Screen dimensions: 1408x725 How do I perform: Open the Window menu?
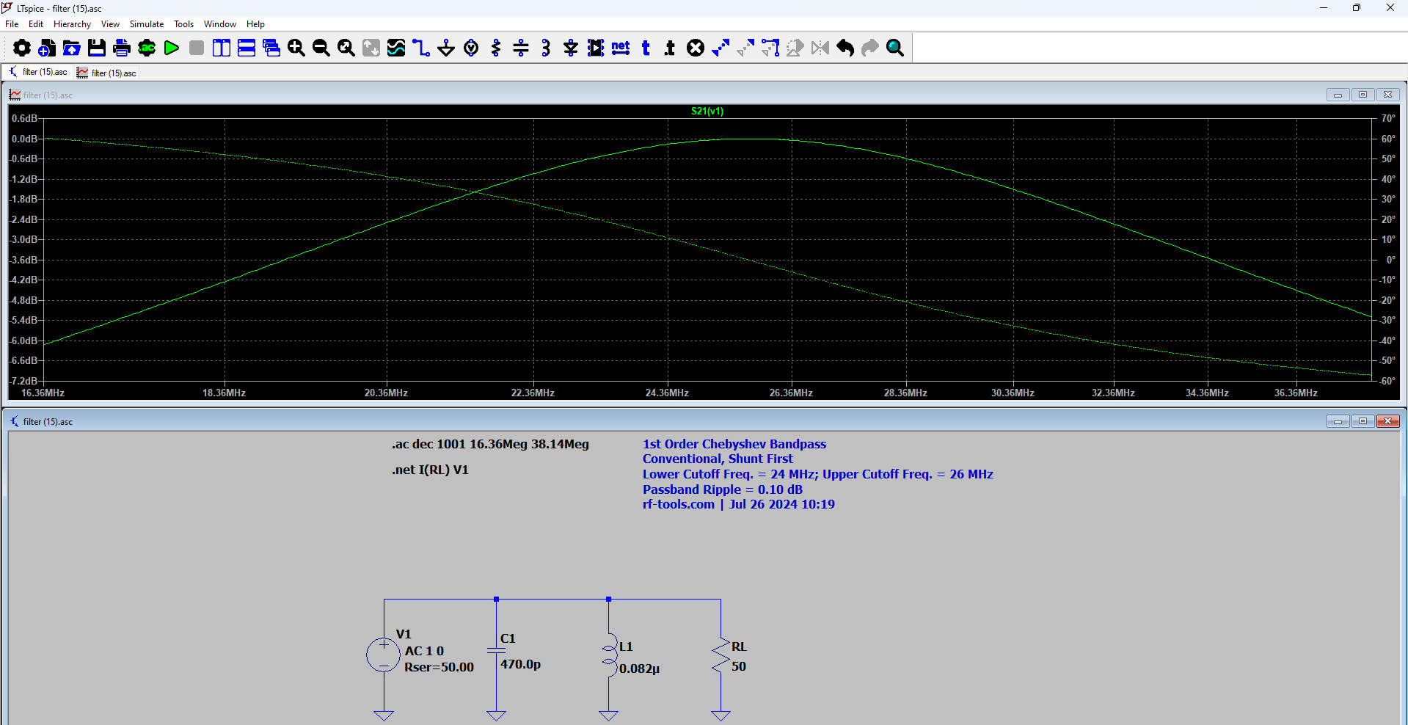click(x=220, y=24)
